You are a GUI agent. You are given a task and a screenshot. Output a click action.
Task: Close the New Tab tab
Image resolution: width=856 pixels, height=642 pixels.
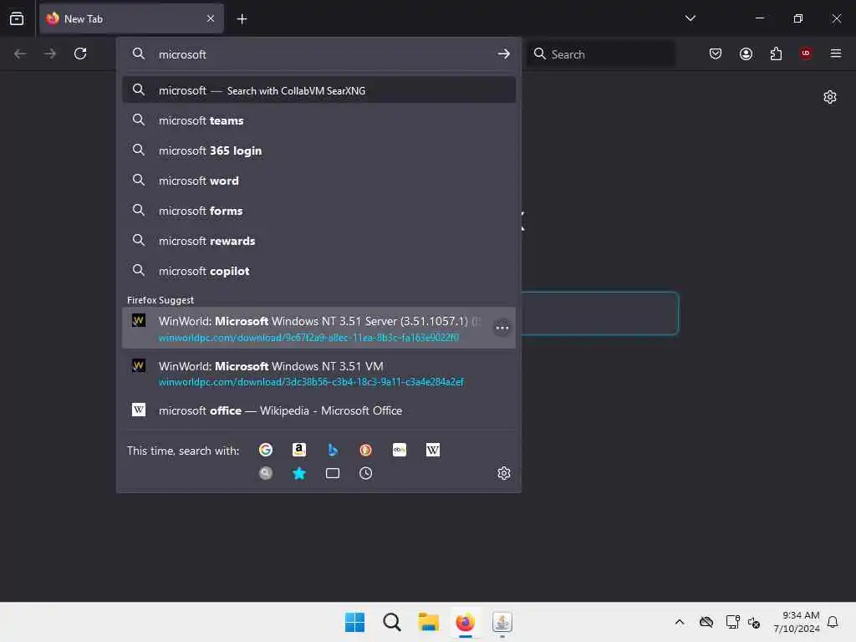click(x=211, y=19)
